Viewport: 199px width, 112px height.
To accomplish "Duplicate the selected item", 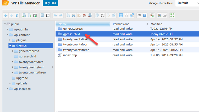I will 97,15.
